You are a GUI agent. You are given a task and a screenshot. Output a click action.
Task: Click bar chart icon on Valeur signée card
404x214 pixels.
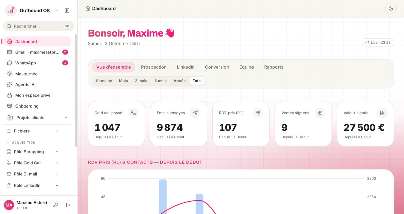point(382,113)
